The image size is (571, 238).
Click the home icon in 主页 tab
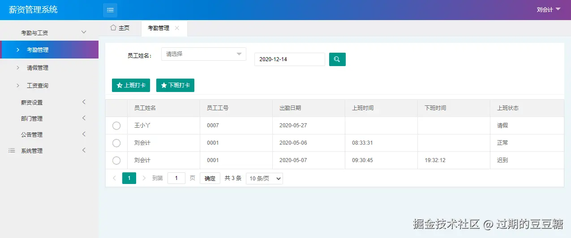click(x=113, y=28)
